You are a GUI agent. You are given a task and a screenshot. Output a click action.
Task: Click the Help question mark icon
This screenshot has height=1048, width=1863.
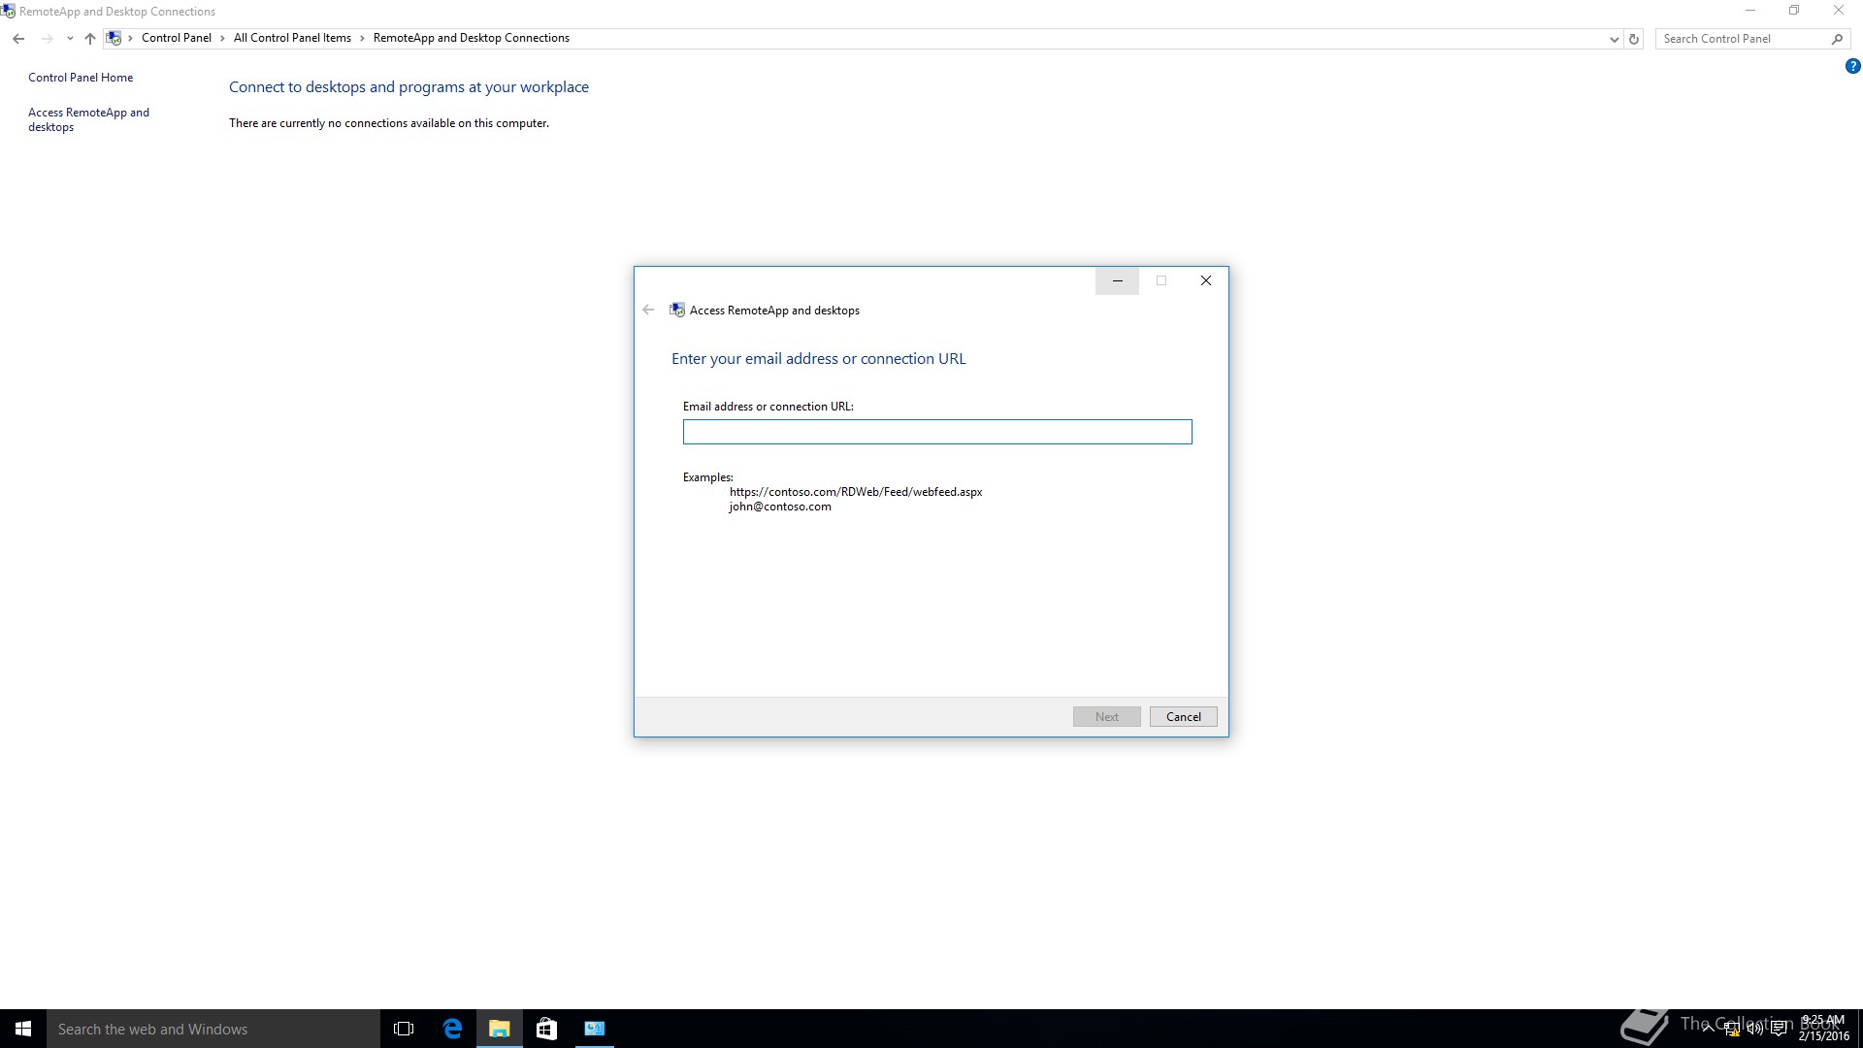coord(1852,67)
